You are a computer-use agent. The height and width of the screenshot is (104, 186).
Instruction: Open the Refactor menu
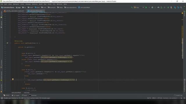(35, 4)
